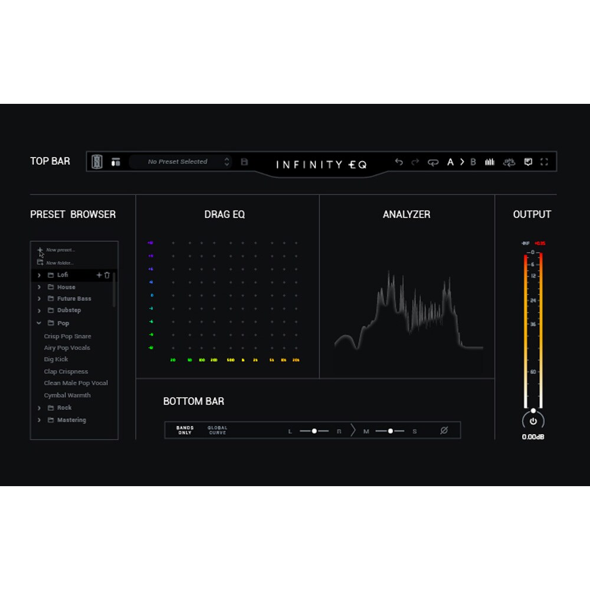The height and width of the screenshot is (590, 590).
Task: Toggle the spectrum analyzer bars icon
Action: [x=490, y=162]
